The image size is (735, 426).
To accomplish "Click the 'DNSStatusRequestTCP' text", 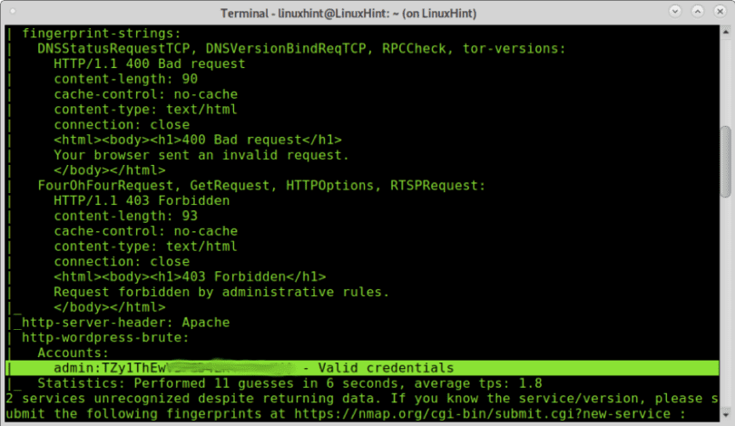I will pos(113,48).
